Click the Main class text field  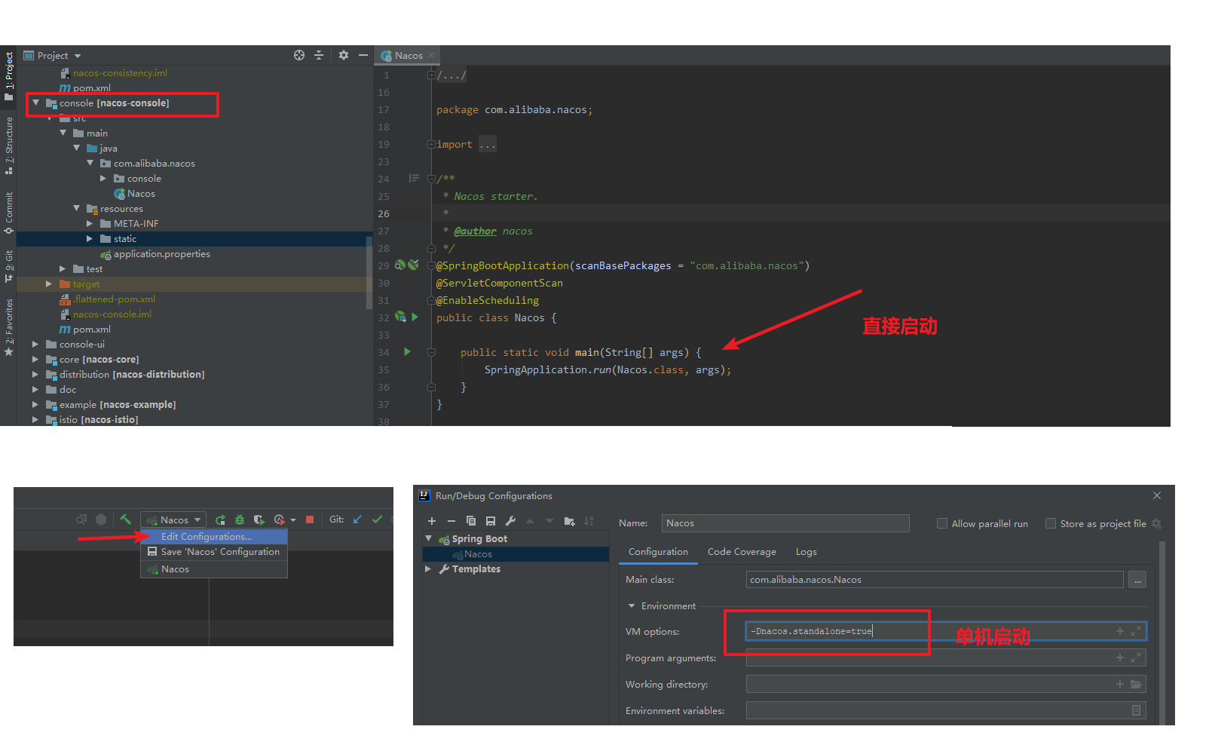pyautogui.click(x=935, y=580)
